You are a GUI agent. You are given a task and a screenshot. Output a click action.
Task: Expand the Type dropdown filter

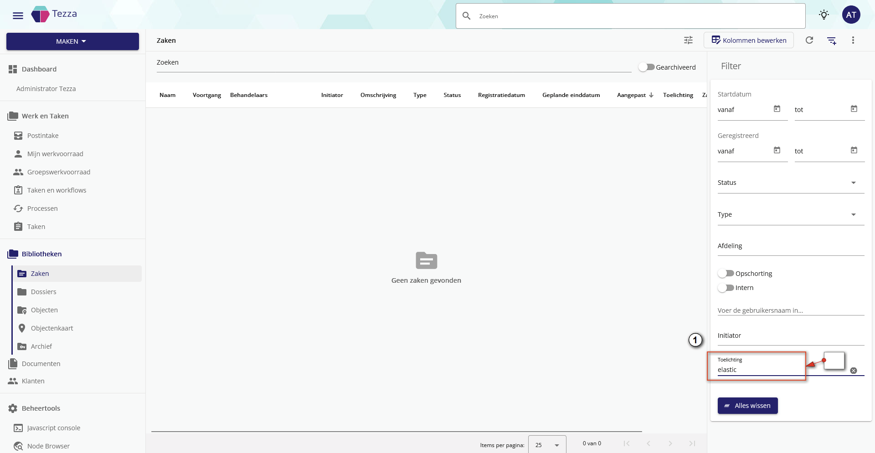pyautogui.click(x=791, y=214)
